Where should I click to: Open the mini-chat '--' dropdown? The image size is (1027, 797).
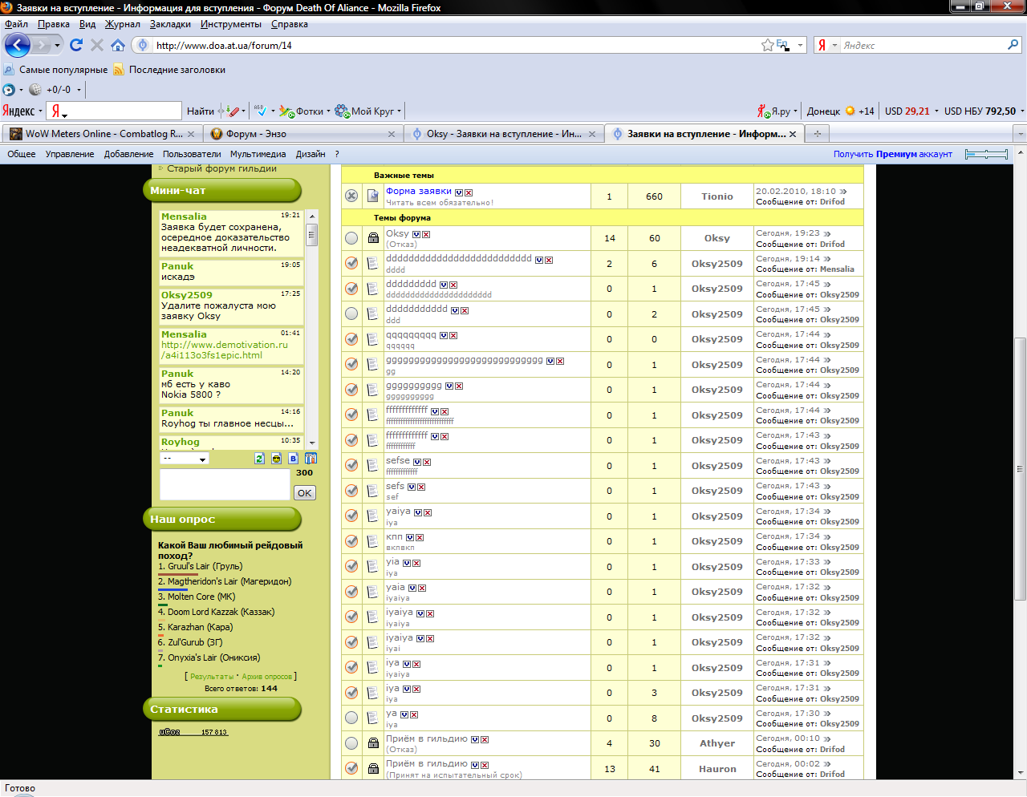pos(184,459)
